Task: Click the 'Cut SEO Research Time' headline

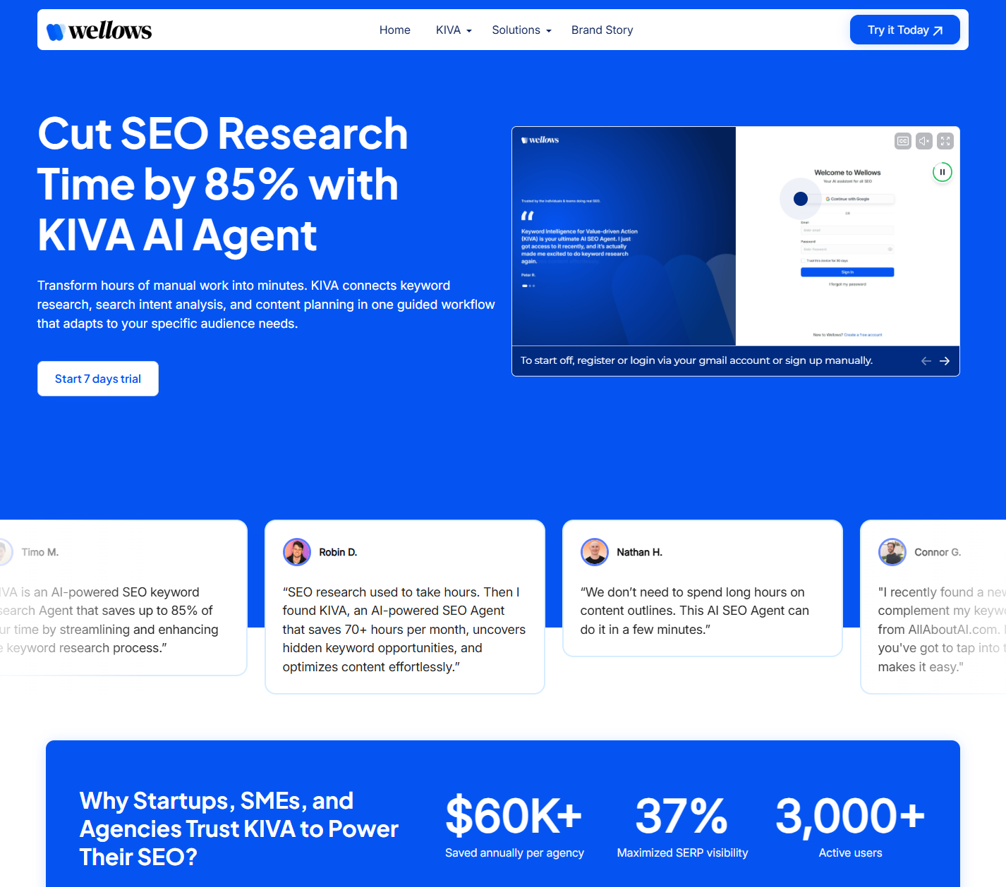Action: pyautogui.click(x=223, y=184)
